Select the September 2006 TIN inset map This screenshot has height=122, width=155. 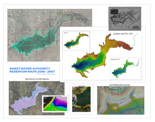[x=126, y=68]
